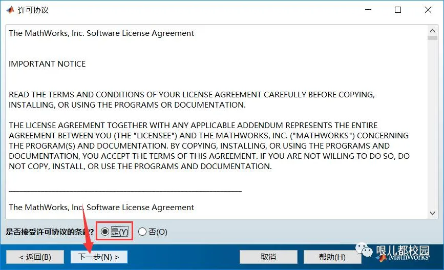Click the scrollbar down arrow
This screenshot has width=444, height=270.
[x=432, y=213]
